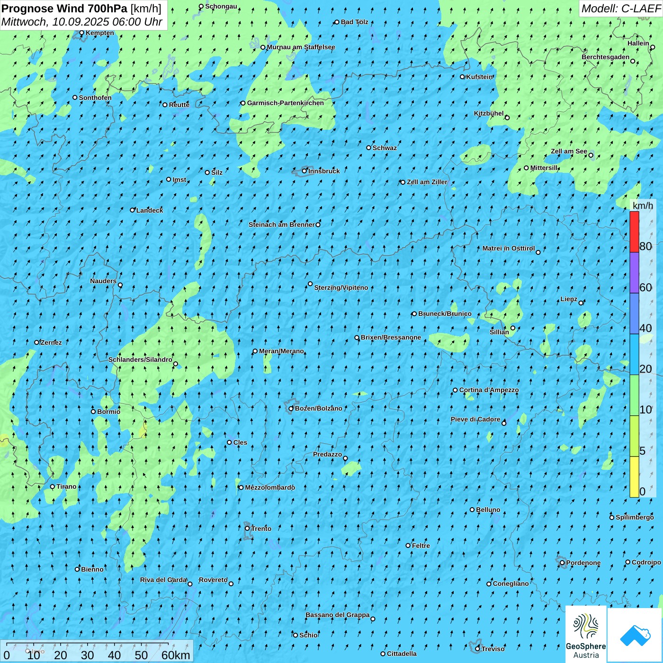Click the Nauders city label
The height and width of the screenshot is (663, 663).
tap(103, 281)
